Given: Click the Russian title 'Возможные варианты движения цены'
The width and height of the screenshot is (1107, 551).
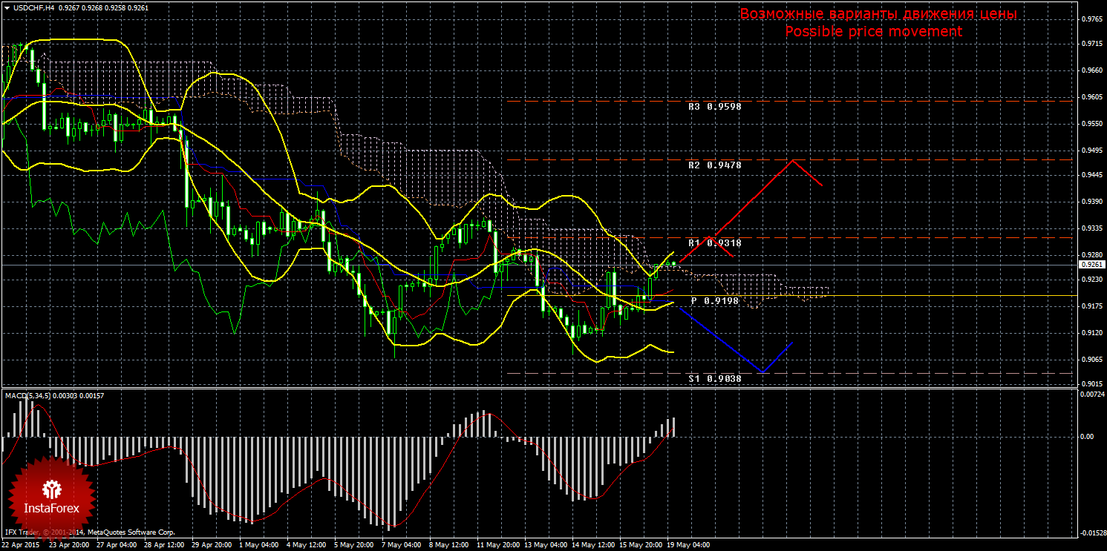Looking at the screenshot, I should tap(878, 15).
